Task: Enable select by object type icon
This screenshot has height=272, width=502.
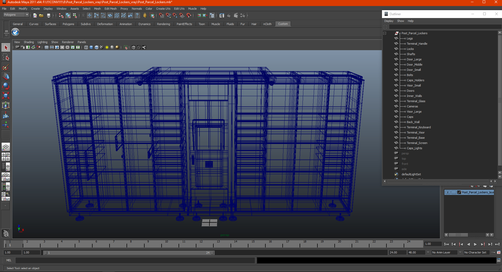Action: (x=68, y=15)
